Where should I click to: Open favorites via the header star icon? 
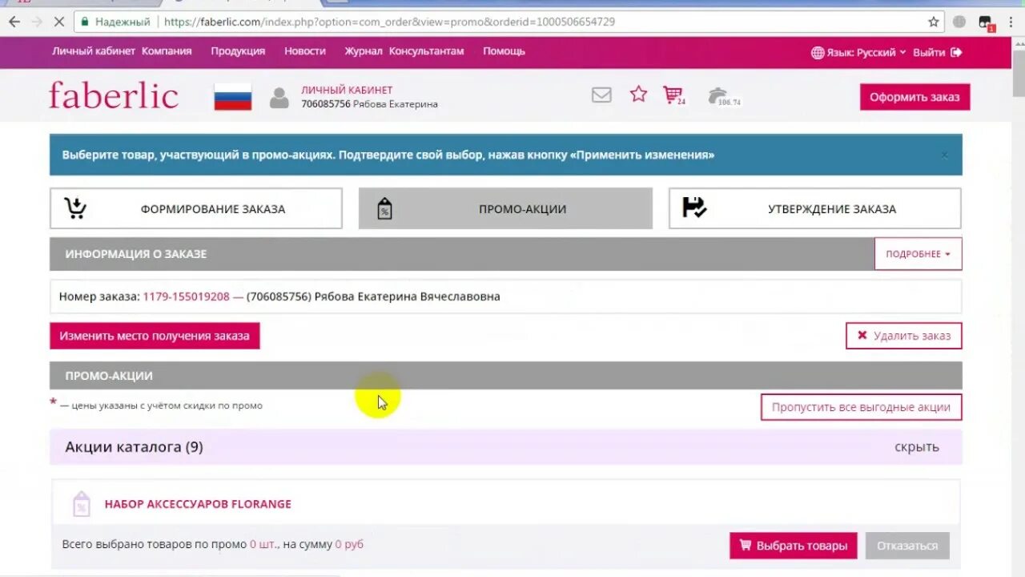pyautogui.click(x=638, y=95)
